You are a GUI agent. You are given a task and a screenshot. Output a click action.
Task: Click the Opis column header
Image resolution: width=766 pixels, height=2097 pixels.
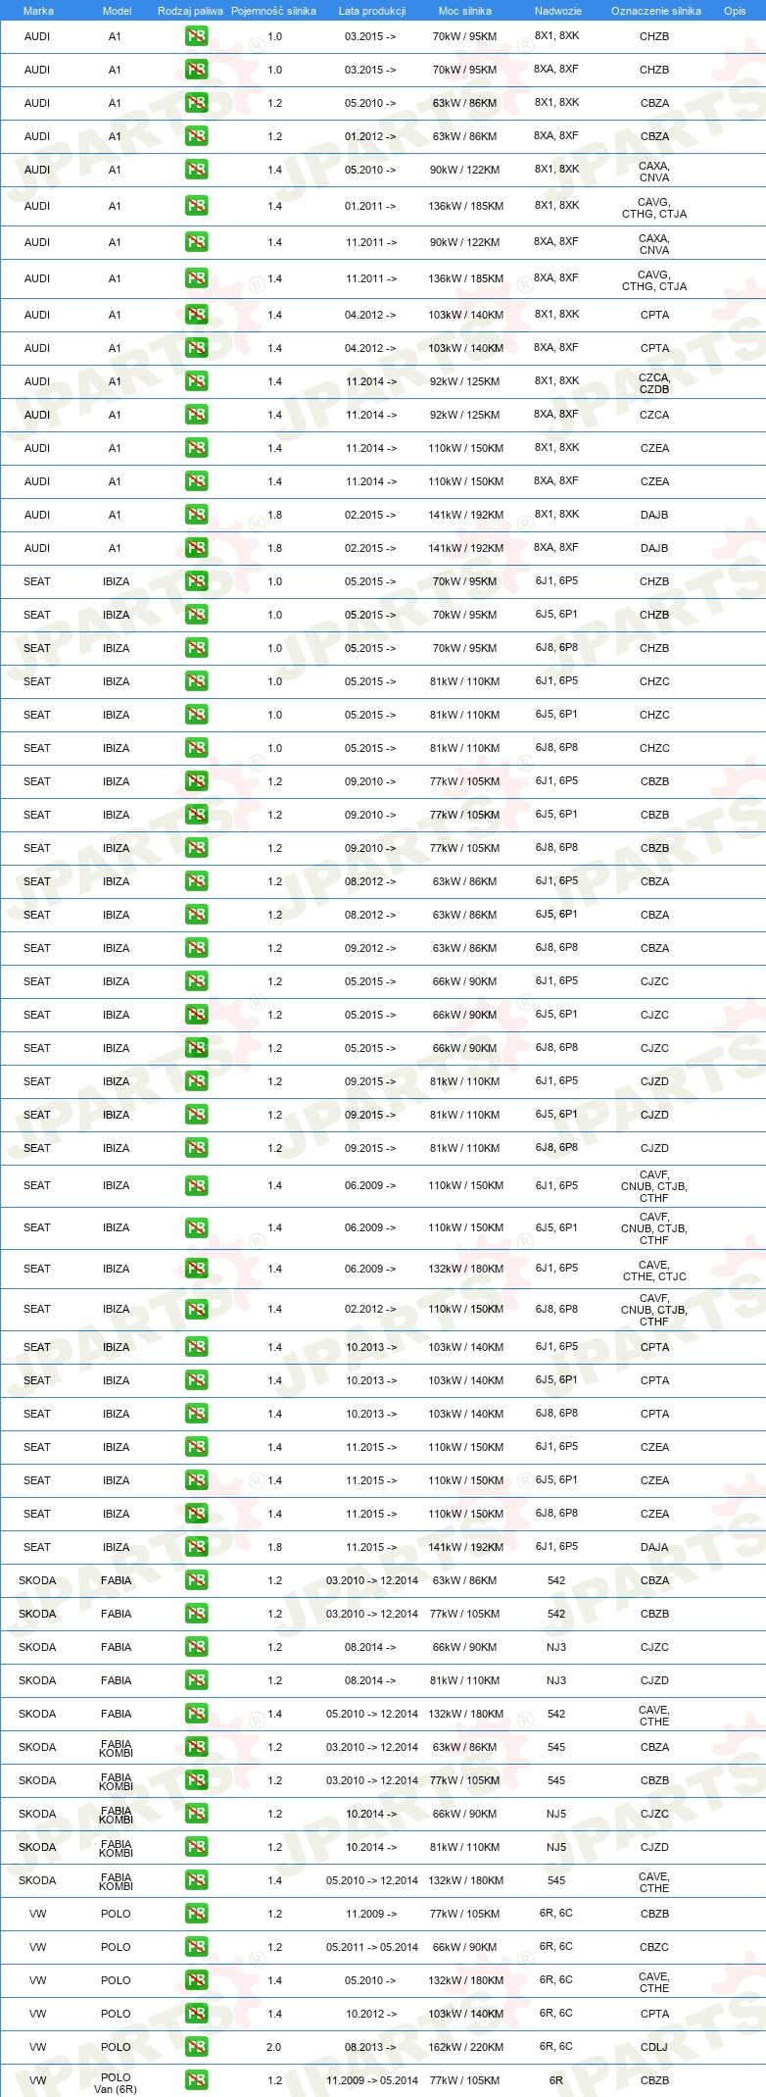735,11
